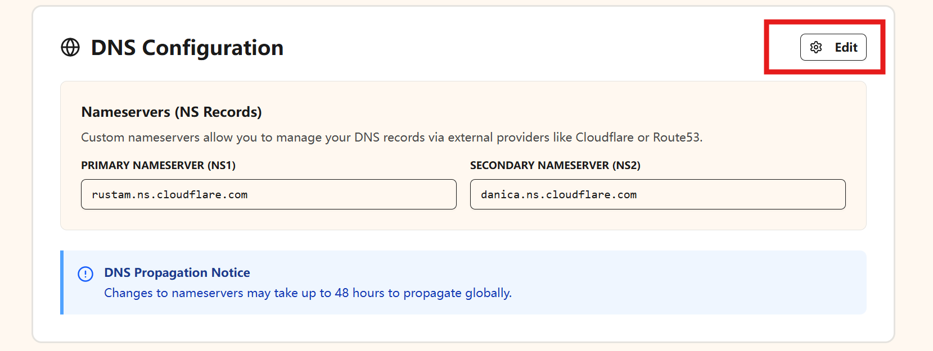Screen dimensions: 933x351
Task: Click the DNS Propagation Notice title
Action: pos(177,272)
